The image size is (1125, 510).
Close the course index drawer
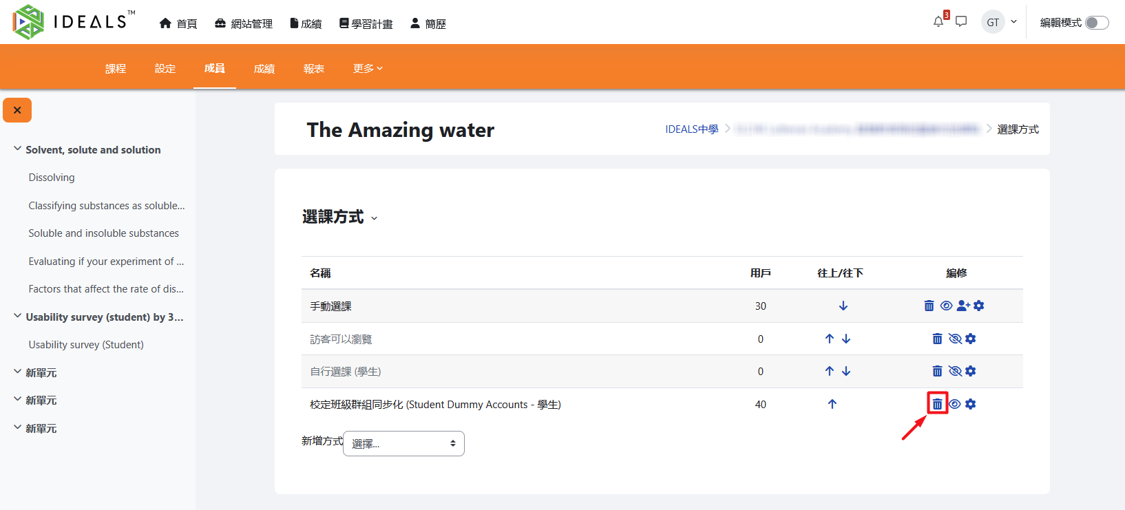click(17, 110)
